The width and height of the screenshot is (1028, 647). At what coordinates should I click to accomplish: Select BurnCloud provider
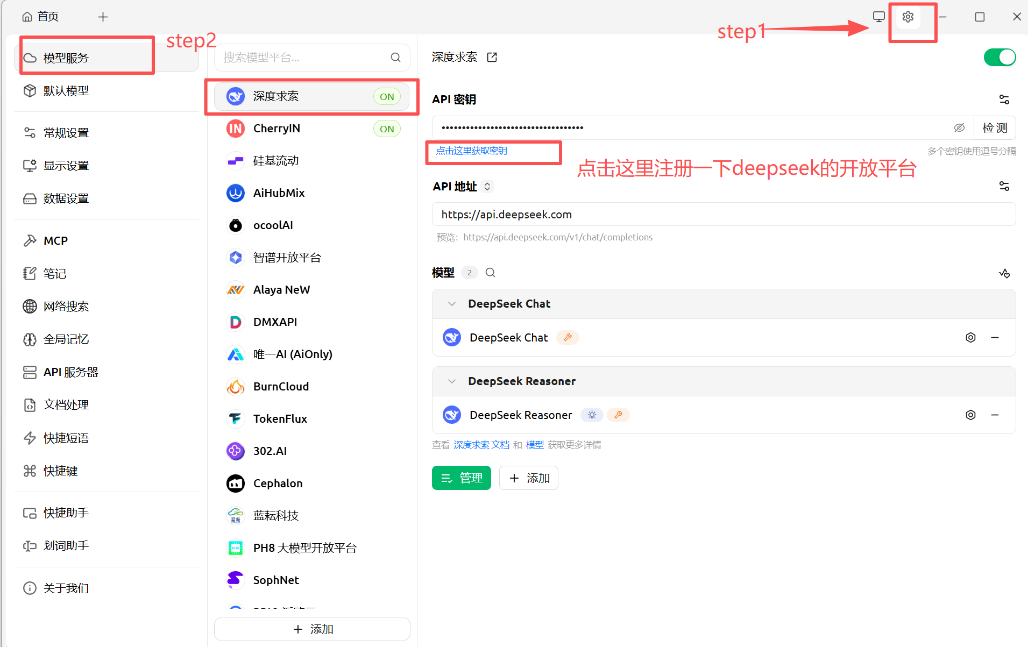coord(312,387)
